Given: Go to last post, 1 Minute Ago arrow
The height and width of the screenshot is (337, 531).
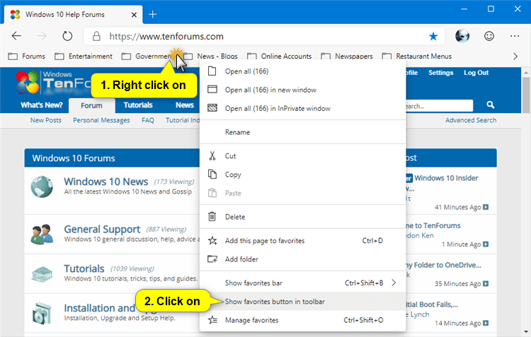Looking at the screenshot, I should [486, 244].
